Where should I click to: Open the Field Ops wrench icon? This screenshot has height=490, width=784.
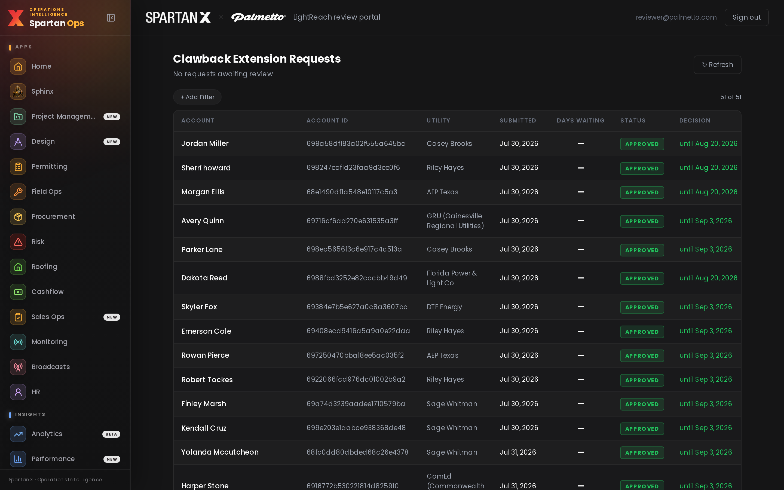[18, 192]
